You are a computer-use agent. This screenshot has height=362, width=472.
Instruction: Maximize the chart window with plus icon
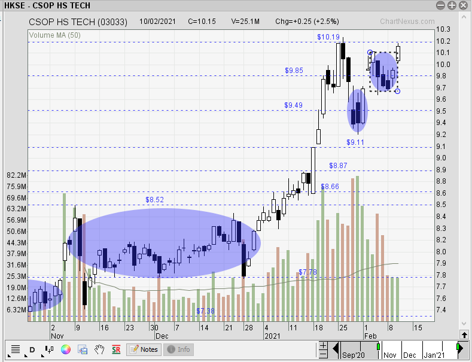pyautogui.click(x=452, y=5)
